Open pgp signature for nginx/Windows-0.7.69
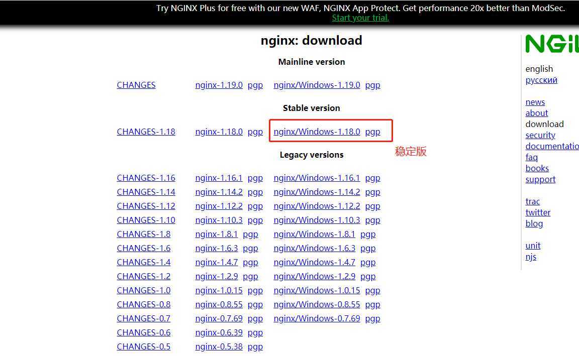 372,319
